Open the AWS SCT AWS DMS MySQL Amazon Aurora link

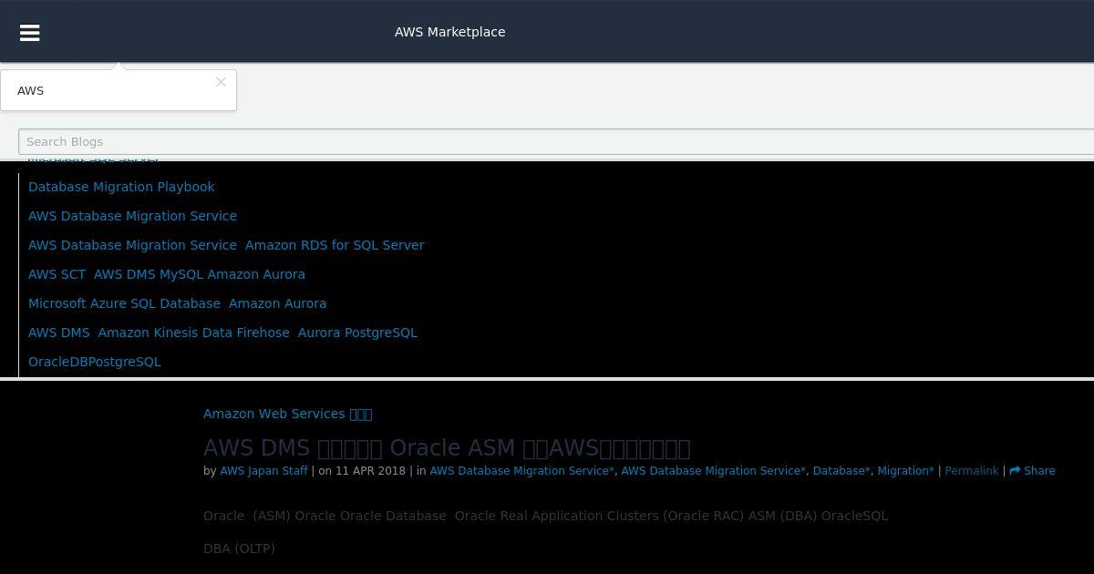pyautogui.click(x=167, y=274)
